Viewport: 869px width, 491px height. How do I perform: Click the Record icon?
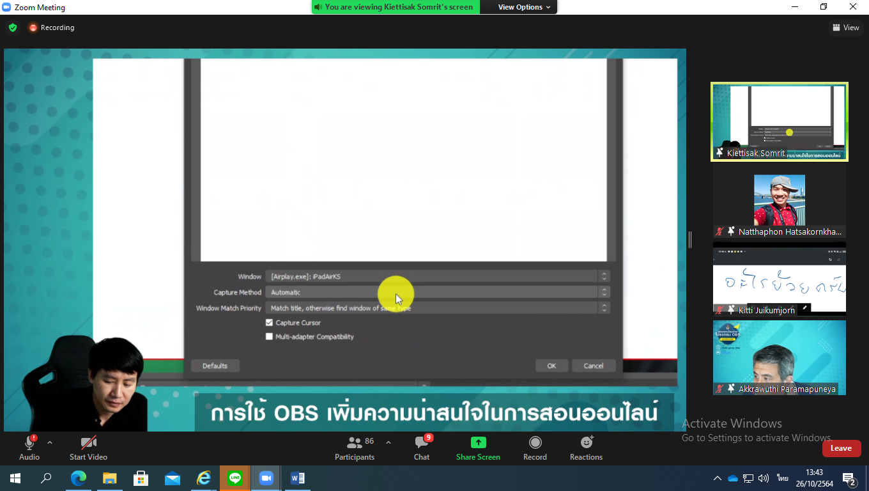535,442
